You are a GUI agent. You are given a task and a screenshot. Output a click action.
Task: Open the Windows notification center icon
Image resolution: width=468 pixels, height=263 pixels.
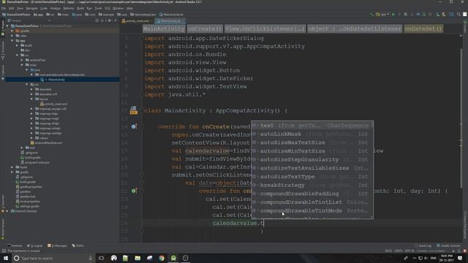tap(460, 258)
